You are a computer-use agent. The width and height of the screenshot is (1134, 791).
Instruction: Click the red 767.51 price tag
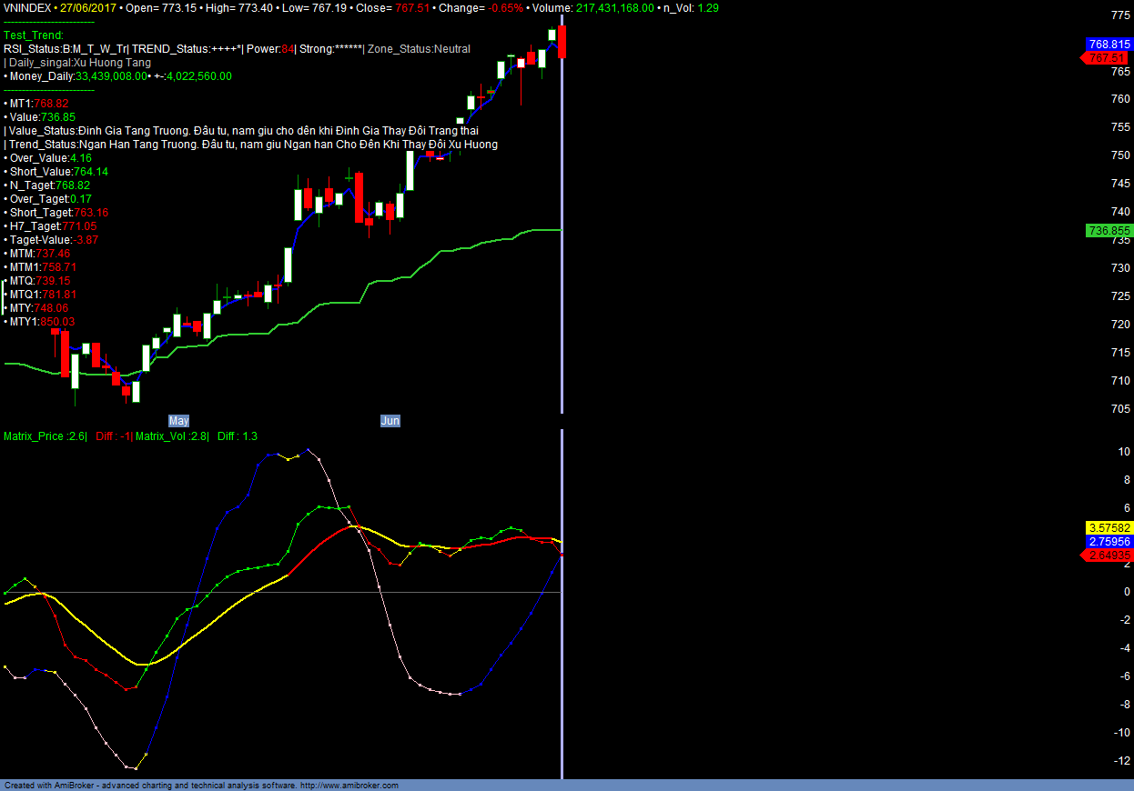point(1107,57)
